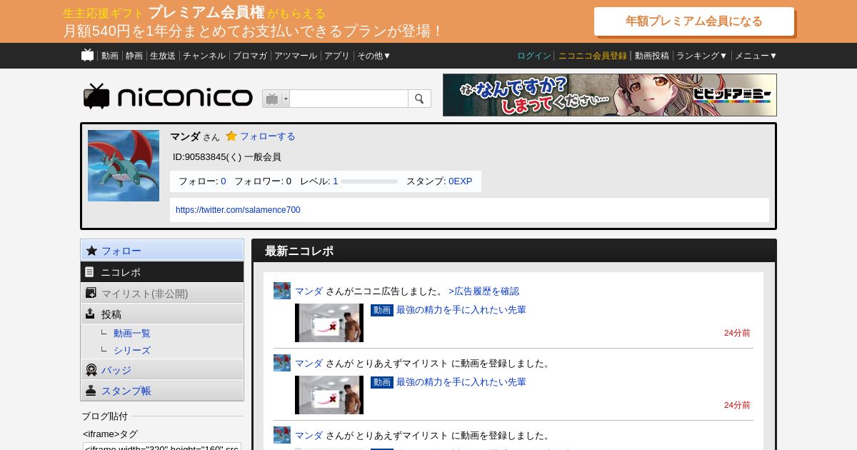Click マンダ avatar in second feed entry
857x450 pixels.
[282, 363]
